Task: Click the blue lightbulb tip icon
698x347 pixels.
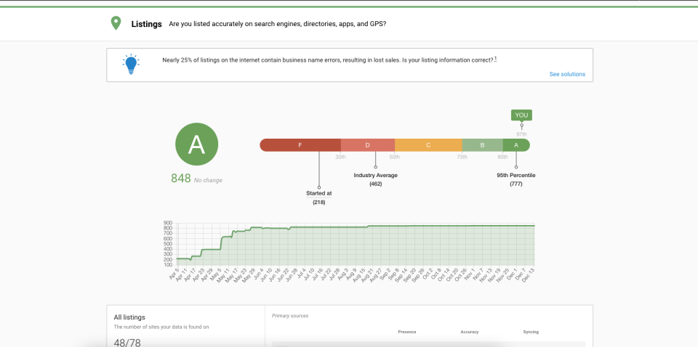Action: tap(131, 65)
